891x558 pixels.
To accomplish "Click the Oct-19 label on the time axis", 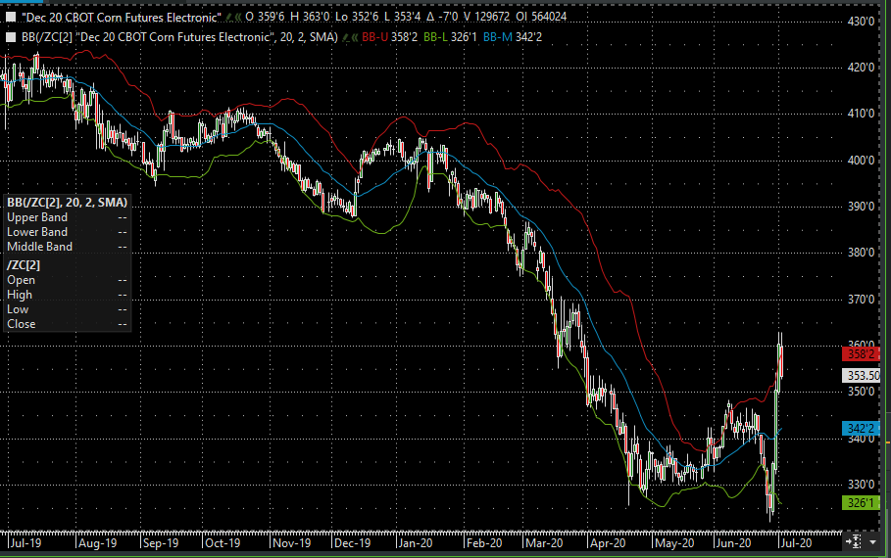I will [223, 543].
